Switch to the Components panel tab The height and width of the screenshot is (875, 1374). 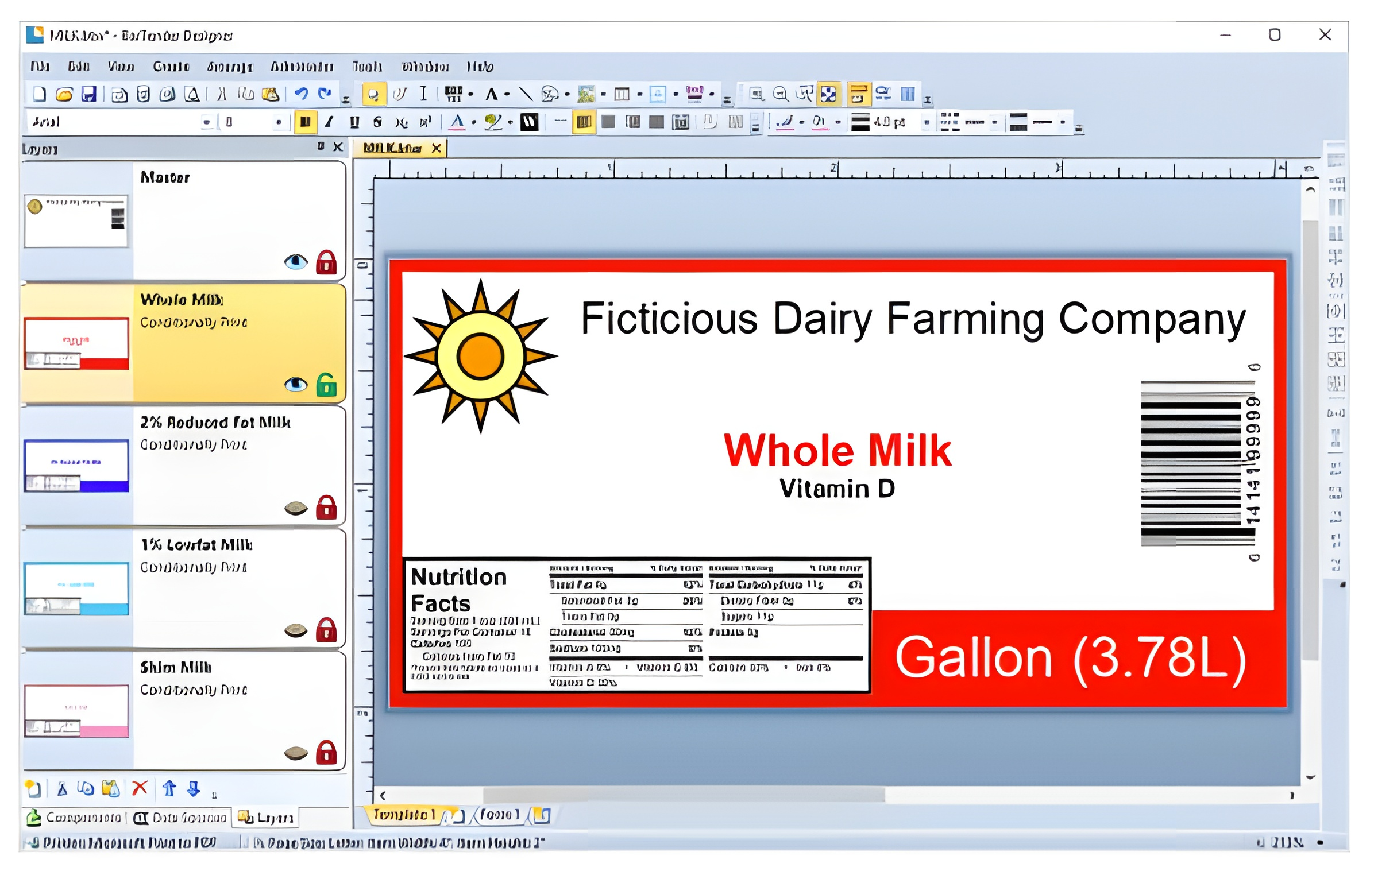pyautogui.click(x=75, y=818)
